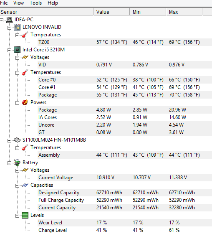Click the IDEA-PC computer icon

tap(10, 20)
